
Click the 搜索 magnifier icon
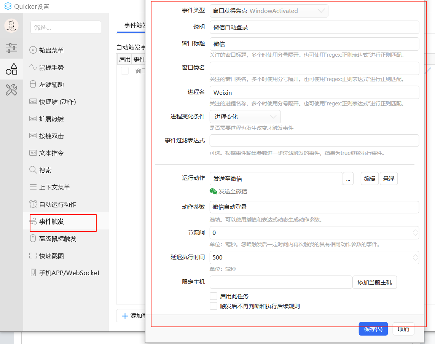33,170
